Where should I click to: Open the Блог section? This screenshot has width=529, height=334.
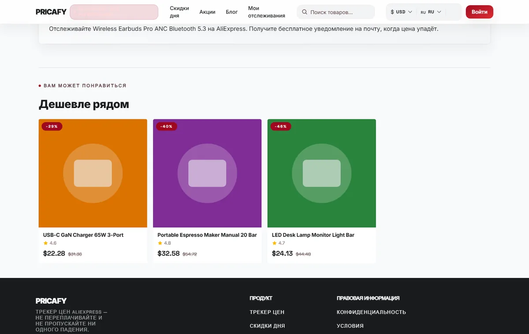[232, 12]
